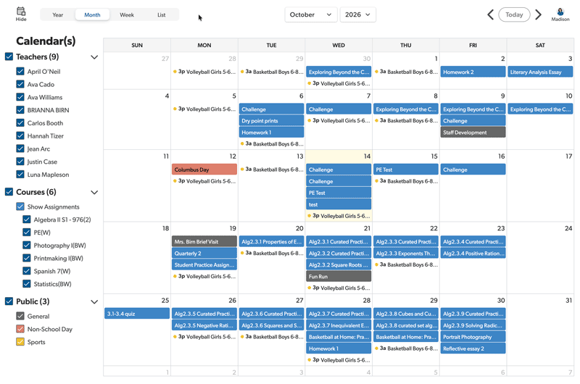Open the Mrs. Birn Brief Visit event

(204, 242)
